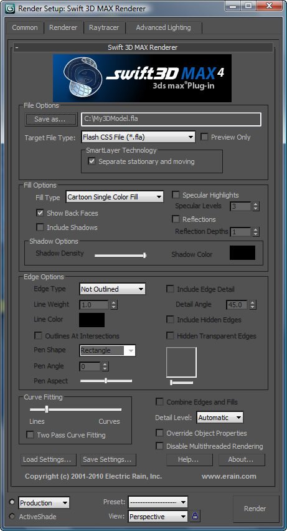The image size is (287, 531).
Task: Click the Load Settings... button
Action: 49,459
